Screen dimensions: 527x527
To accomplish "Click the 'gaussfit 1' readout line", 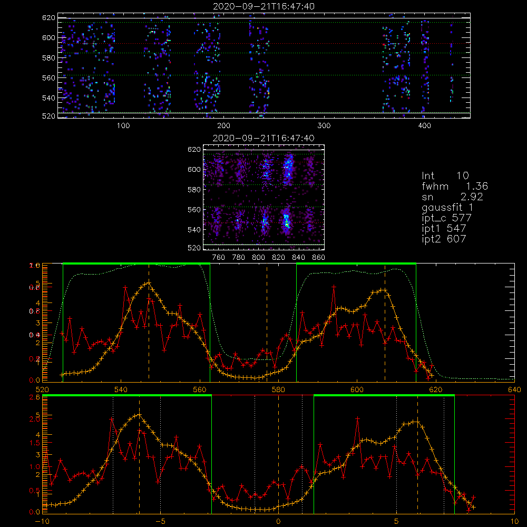I will click(x=447, y=207).
